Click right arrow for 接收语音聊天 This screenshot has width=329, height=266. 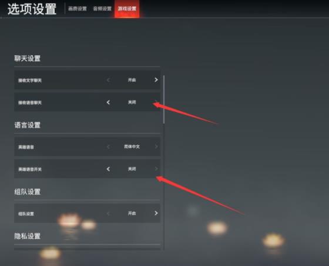156,102
